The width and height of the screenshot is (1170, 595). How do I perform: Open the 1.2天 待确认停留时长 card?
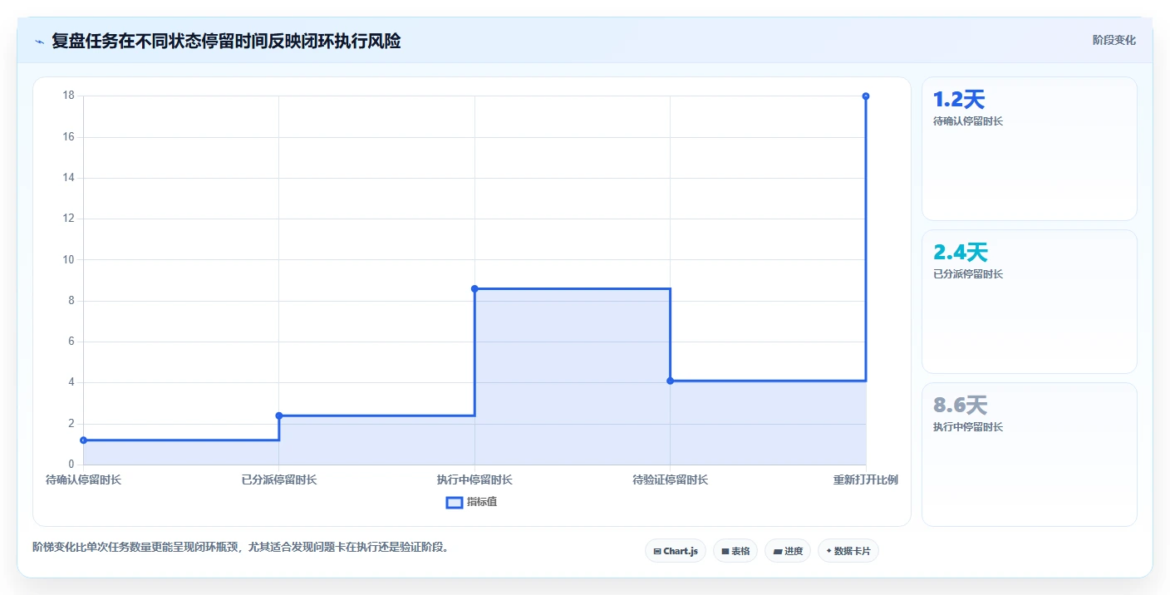click(1029, 149)
